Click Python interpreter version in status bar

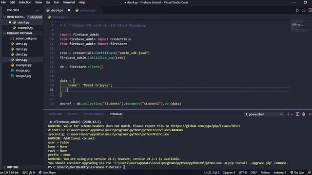coord(9,173)
